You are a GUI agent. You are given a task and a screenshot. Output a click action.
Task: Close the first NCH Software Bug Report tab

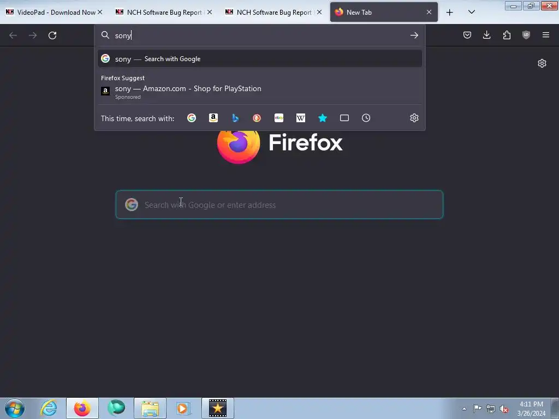point(210,12)
